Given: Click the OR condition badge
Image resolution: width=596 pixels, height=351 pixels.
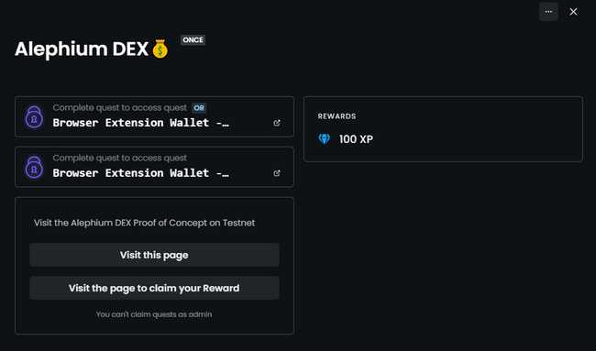Looking at the screenshot, I should click(x=199, y=108).
